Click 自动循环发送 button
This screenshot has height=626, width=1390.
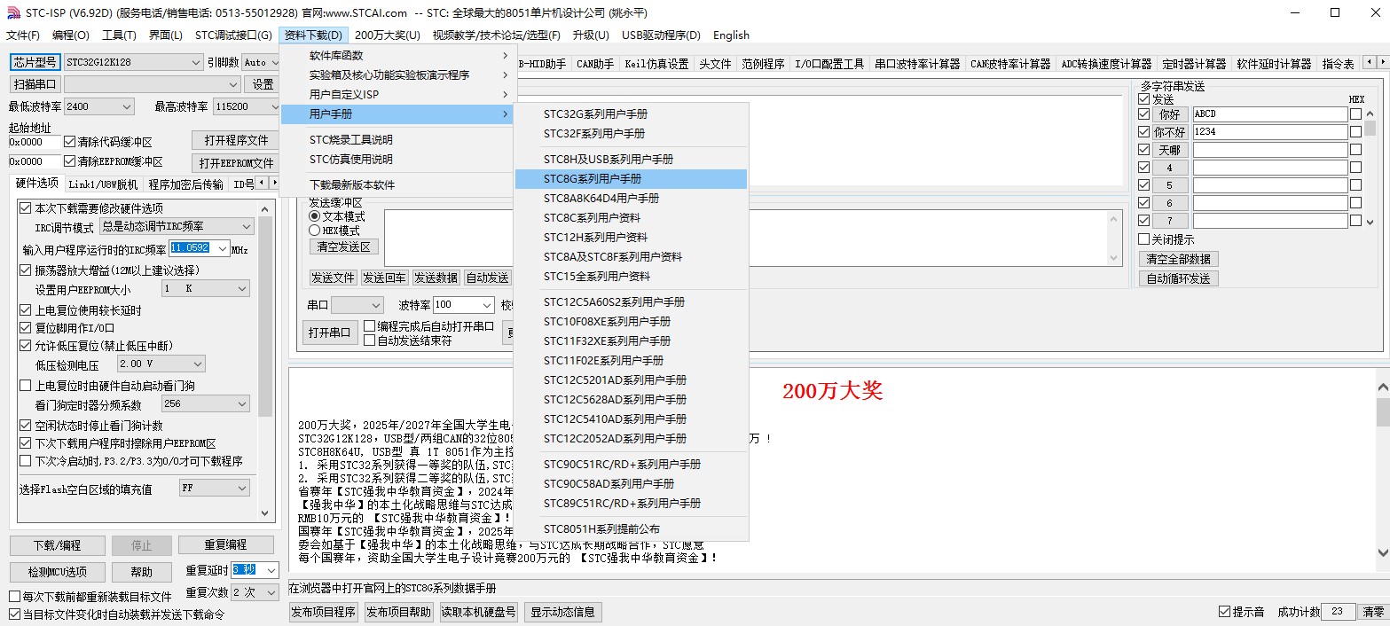tap(1178, 278)
